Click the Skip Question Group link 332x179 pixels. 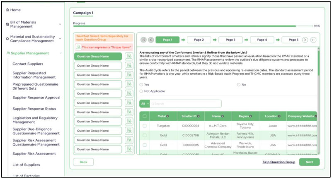pyautogui.click(x=279, y=162)
